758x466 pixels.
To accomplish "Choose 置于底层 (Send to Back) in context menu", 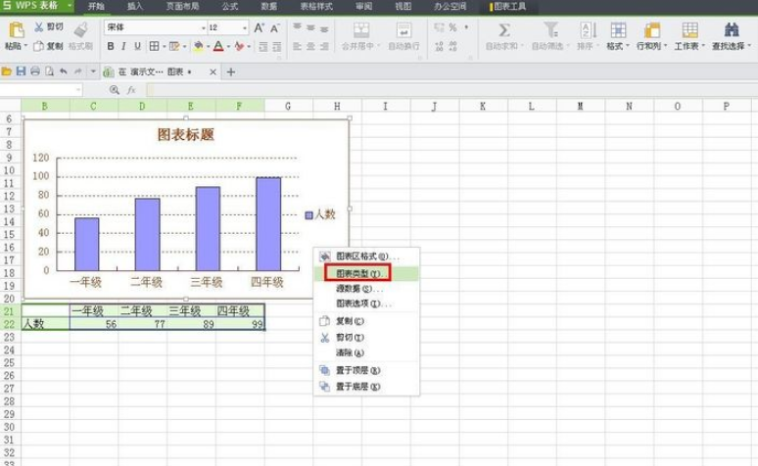I will click(366, 387).
